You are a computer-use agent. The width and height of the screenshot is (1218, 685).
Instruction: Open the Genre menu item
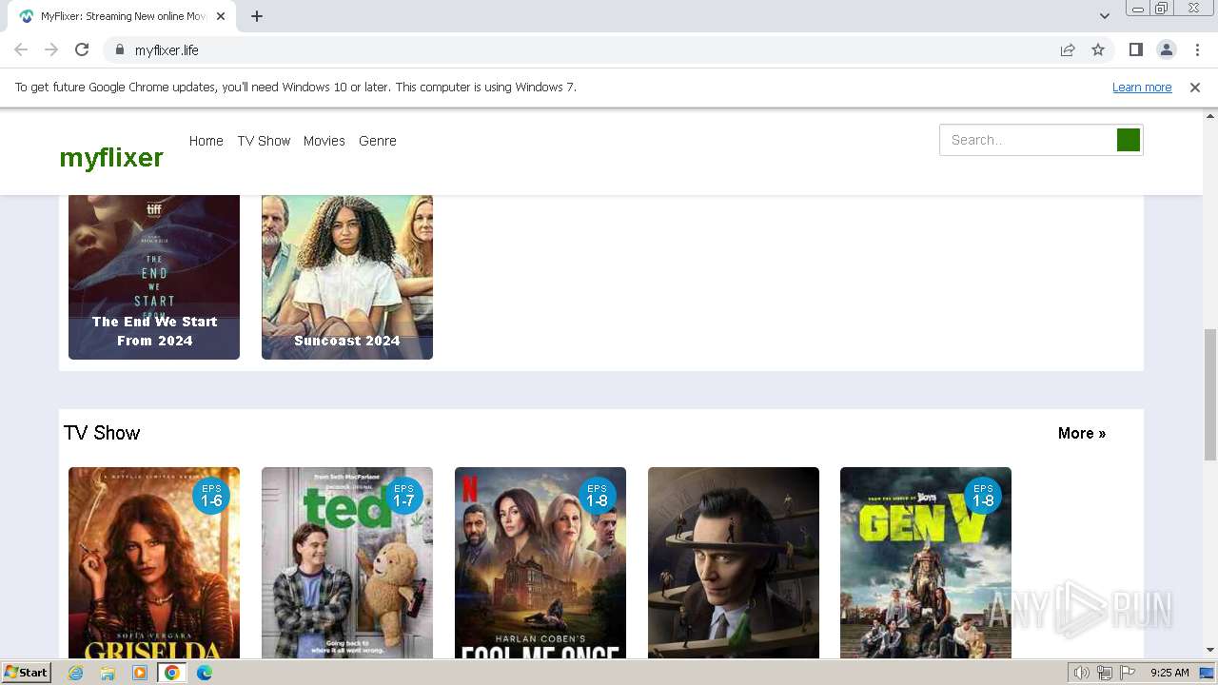[378, 141]
